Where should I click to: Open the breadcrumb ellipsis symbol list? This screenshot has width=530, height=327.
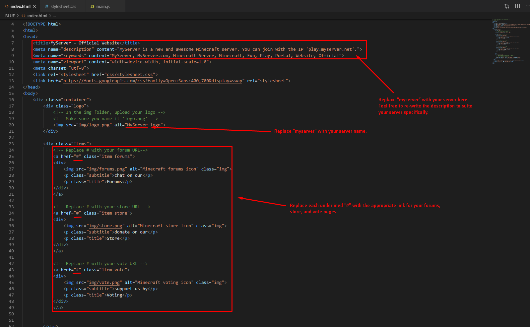(54, 16)
